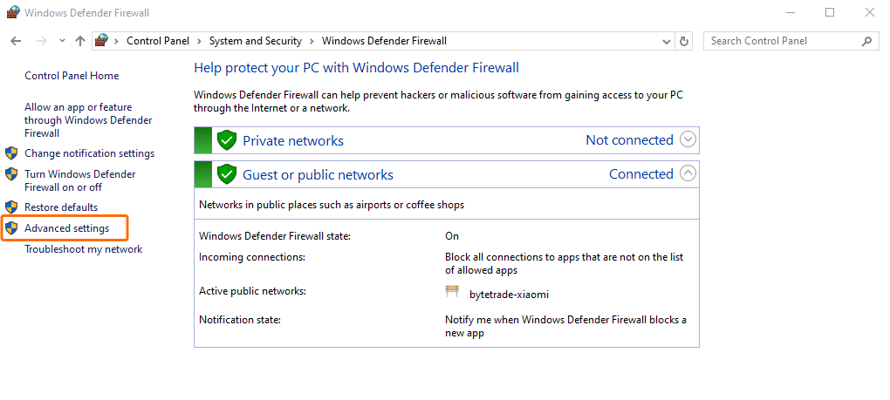This screenshot has height=400, width=890.
Task: Expand the Private networks section chevron
Action: pyautogui.click(x=688, y=139)
